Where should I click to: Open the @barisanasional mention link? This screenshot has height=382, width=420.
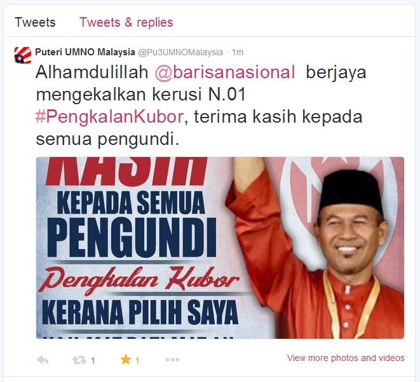225,72
